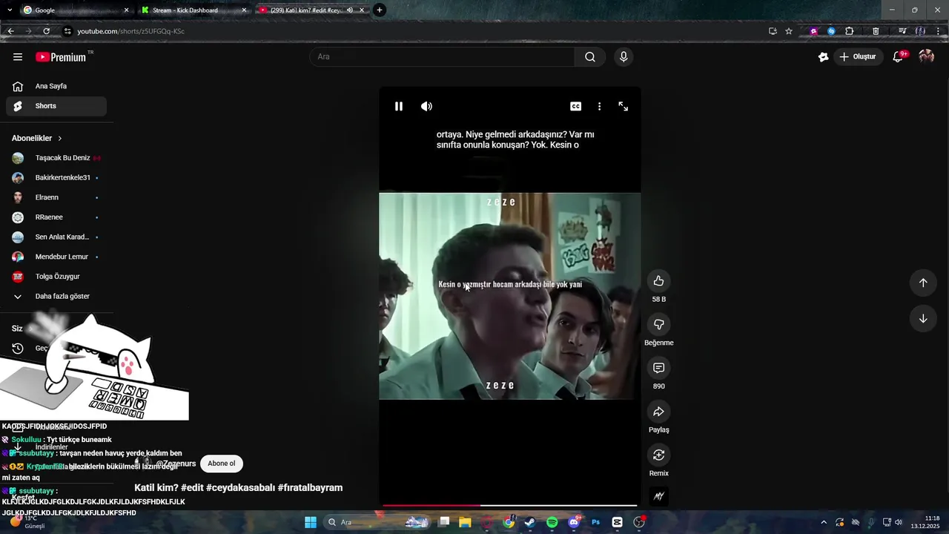Click the Paylaş share icon
Viewport: 949px width, 534px height.
pyautogui.click(x=658, y=412)
